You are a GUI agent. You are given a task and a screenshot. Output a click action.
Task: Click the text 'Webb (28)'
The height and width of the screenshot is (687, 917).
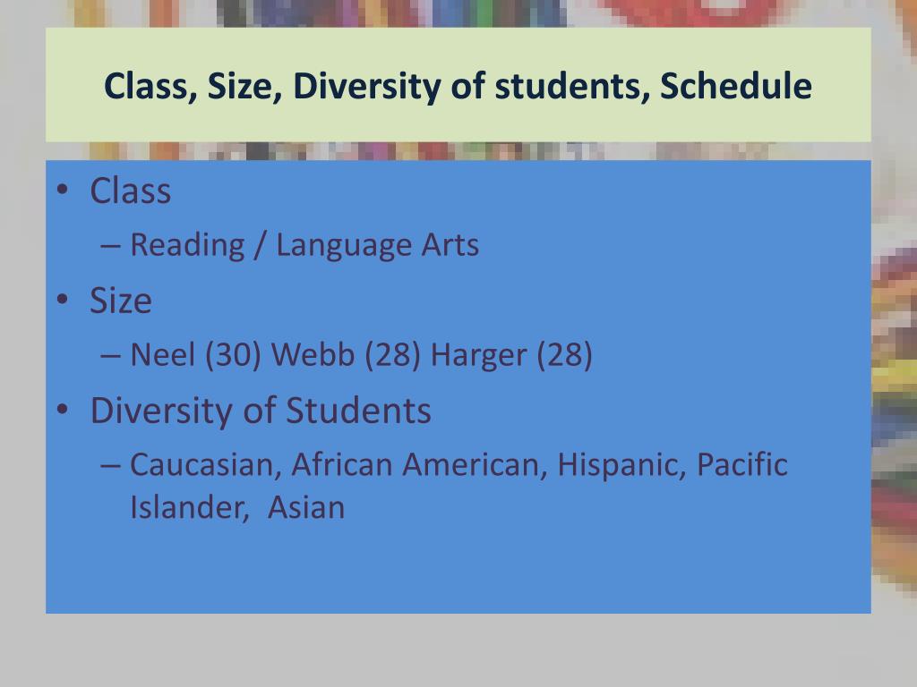tap(347, 354)
